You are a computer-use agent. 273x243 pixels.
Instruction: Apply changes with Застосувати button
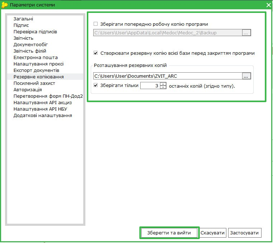244,233
